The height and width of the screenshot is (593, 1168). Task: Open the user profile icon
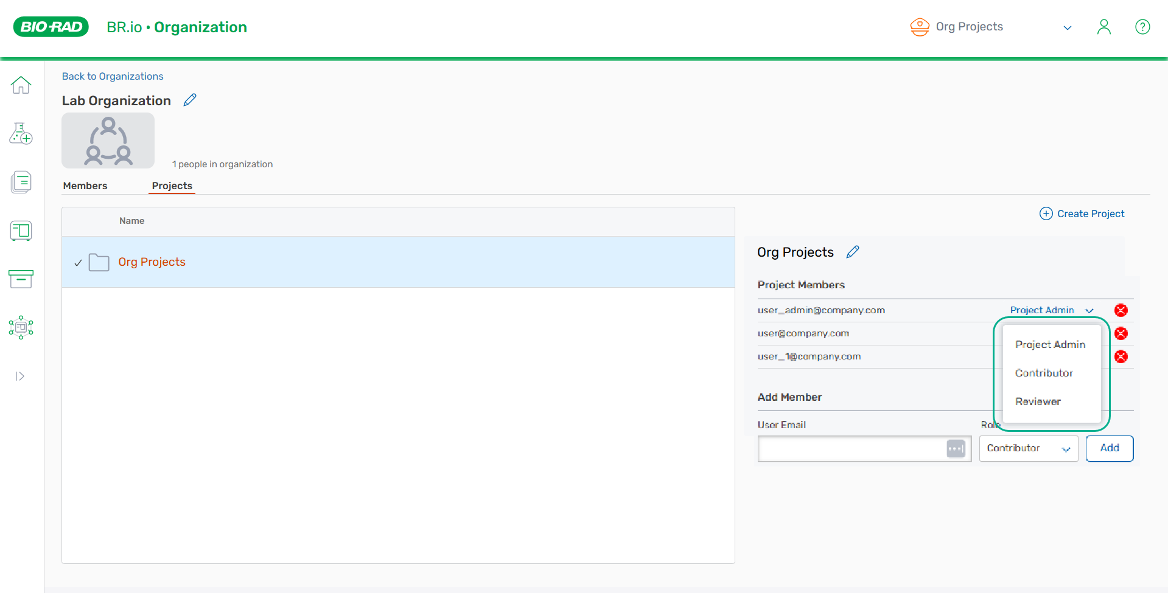tap(1103, 27)
